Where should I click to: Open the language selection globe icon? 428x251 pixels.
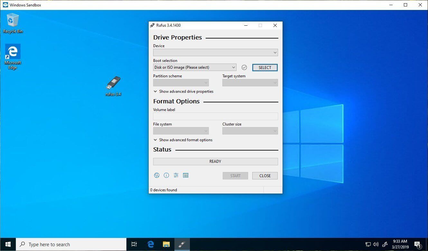(x=157, y=175)
